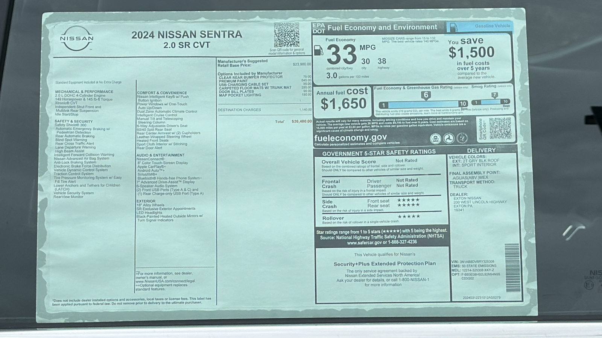Click the Side Crash Rear seat star rating
The image size is (602, 338).
[408, 205]
